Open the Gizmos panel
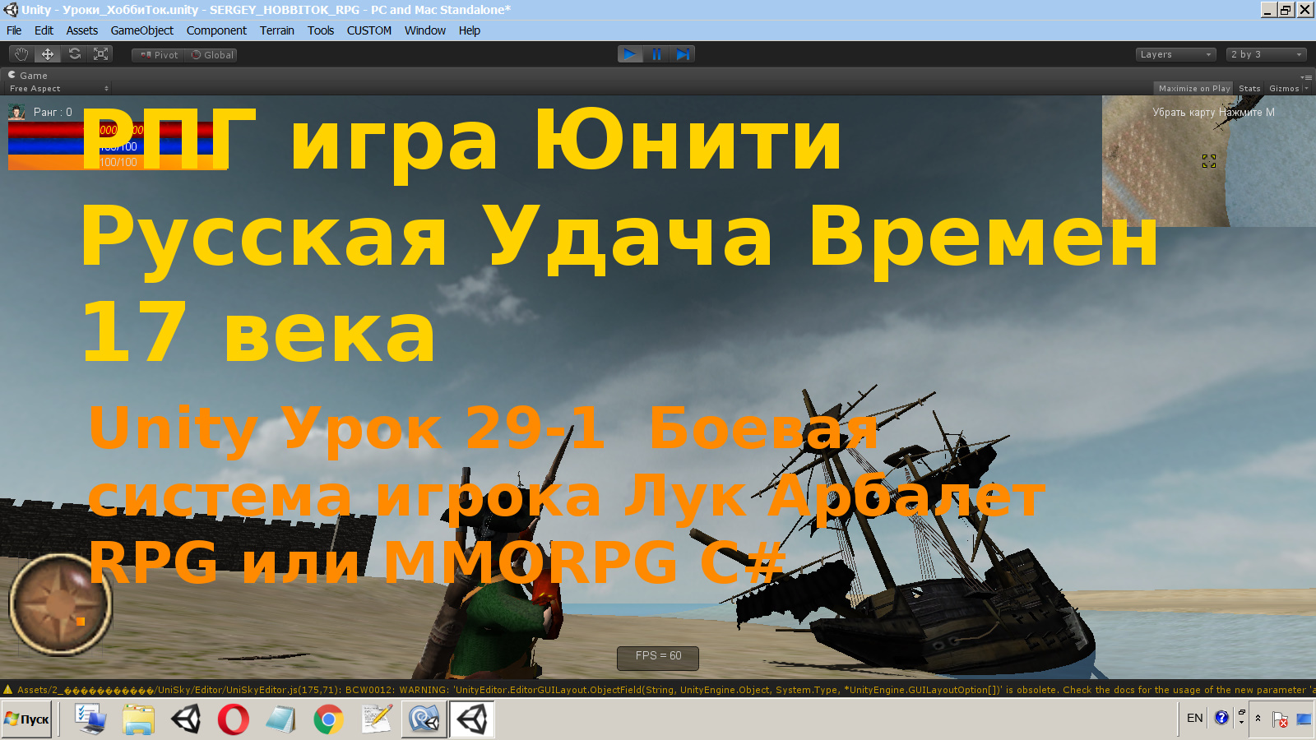1316x740 pixels. click(1283, 88)
